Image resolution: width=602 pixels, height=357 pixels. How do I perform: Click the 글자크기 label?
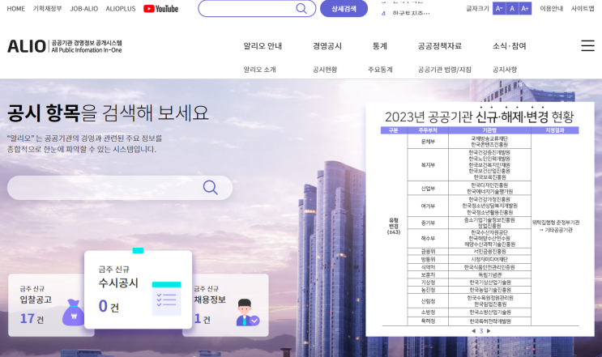[477, 8]
